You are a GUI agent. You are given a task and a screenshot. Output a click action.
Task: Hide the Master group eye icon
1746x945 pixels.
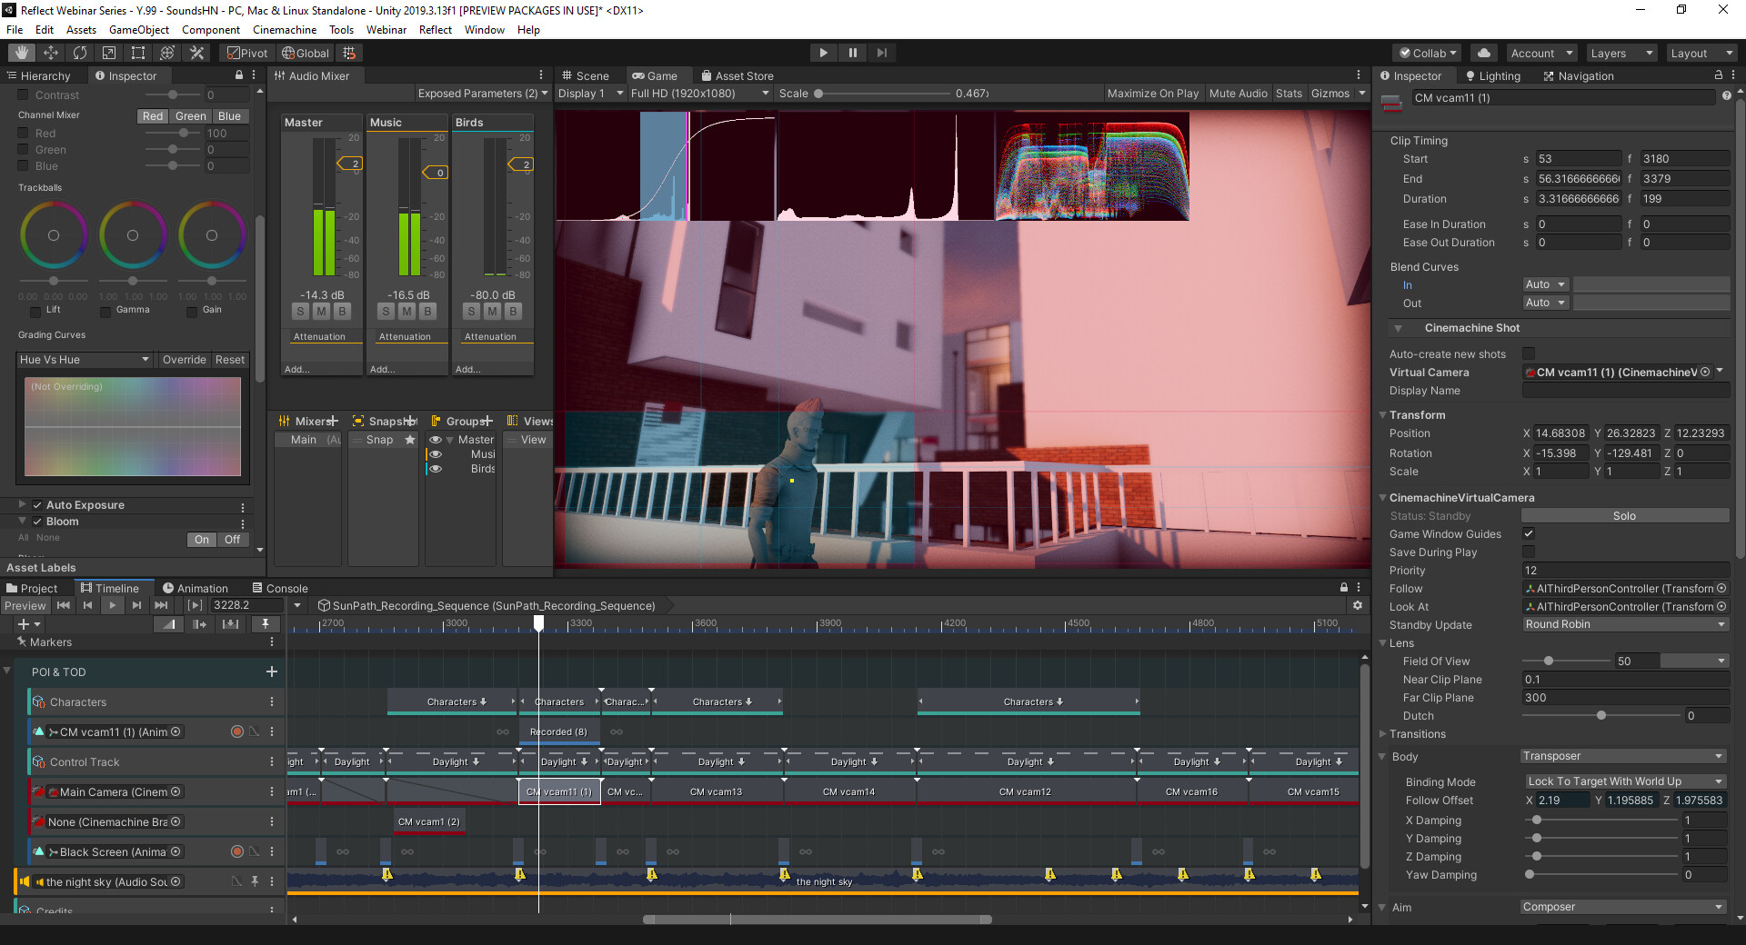click(x=436, y=440)
